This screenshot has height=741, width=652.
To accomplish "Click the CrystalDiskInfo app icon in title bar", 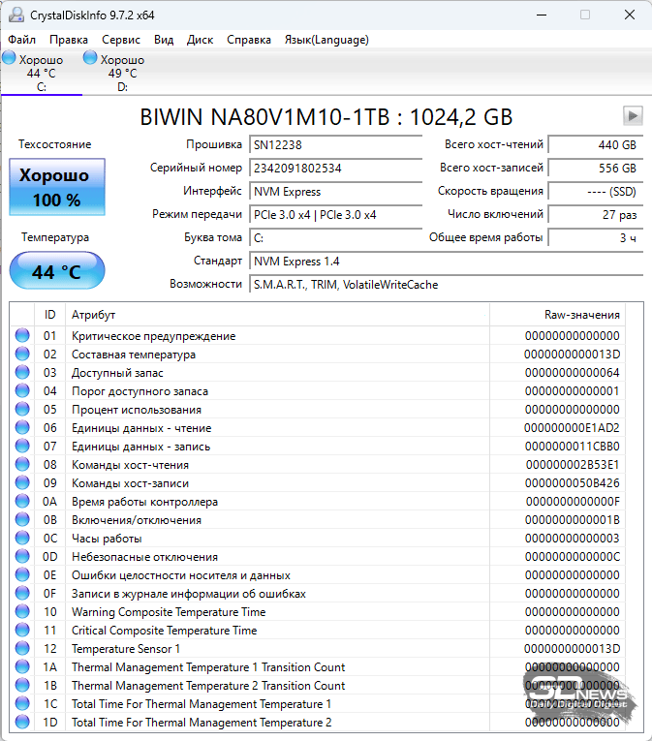I will click(x=16, y=15).
